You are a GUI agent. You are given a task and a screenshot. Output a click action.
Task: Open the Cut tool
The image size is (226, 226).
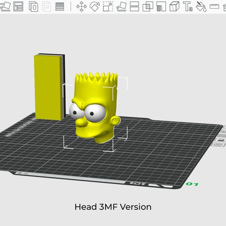(x=134, y=7)
